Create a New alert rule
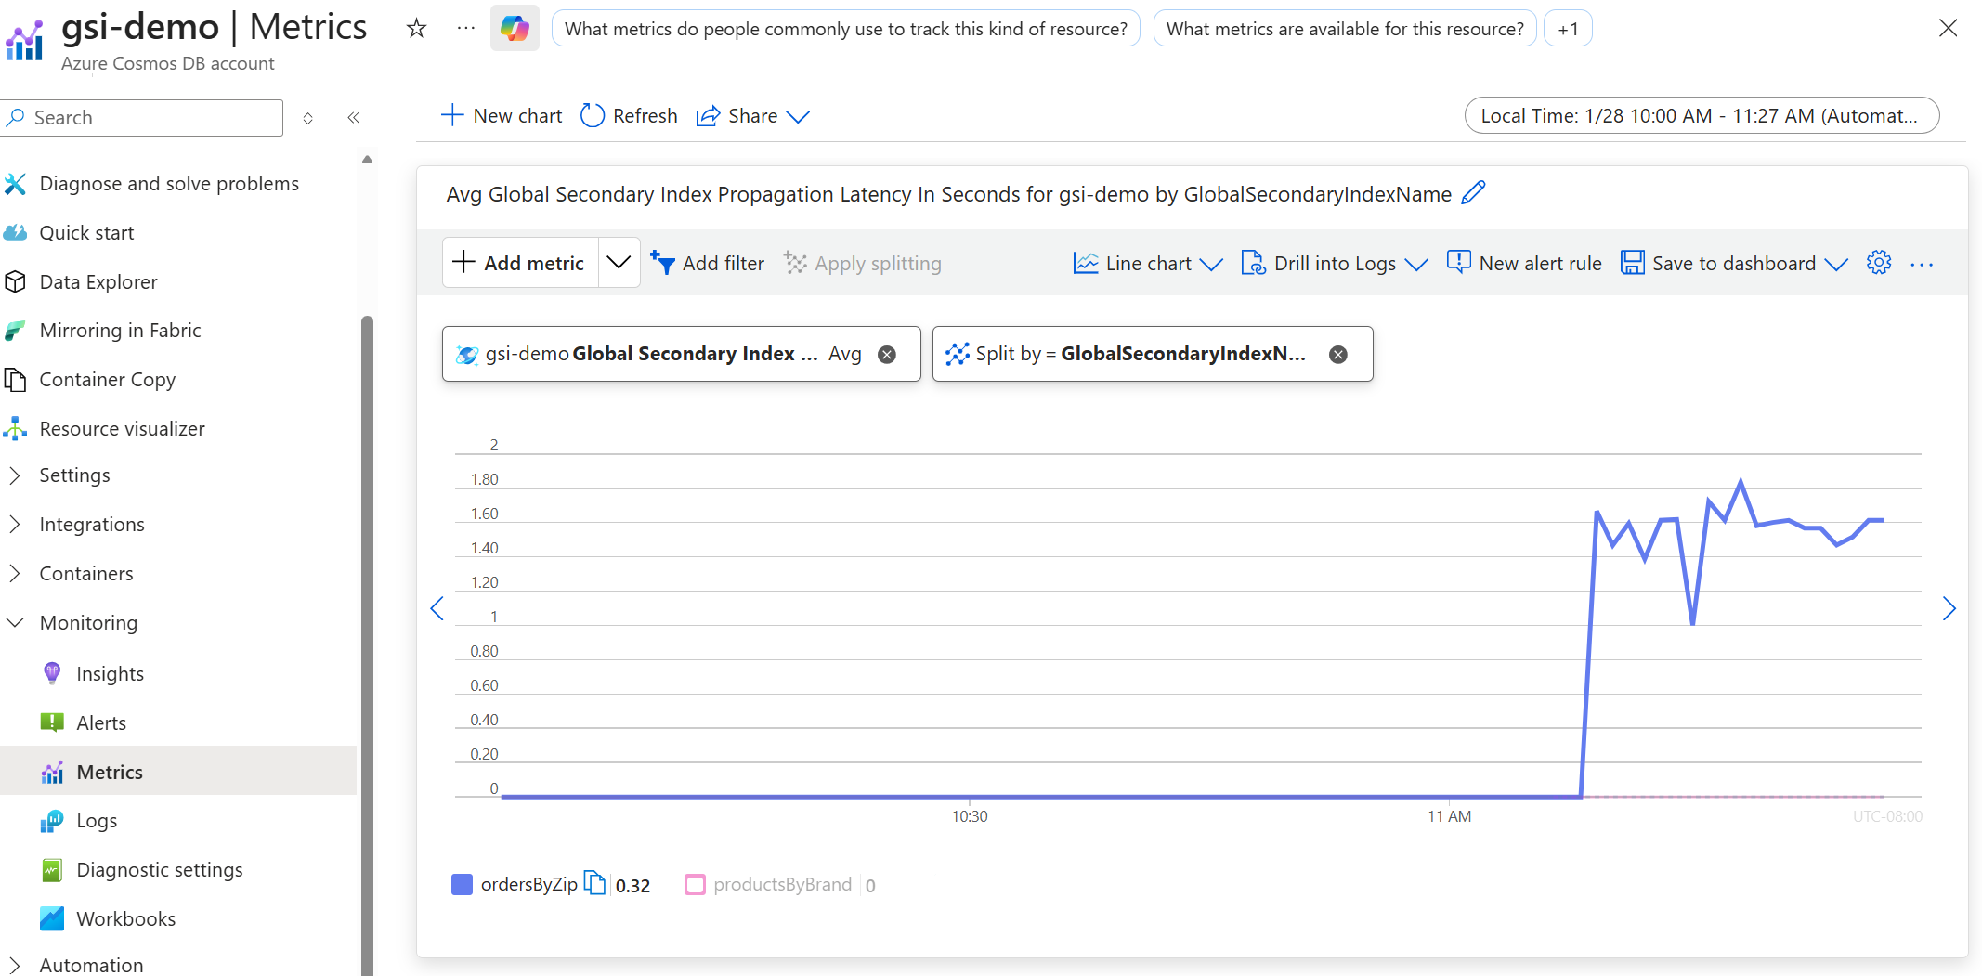 point(1524,263)
